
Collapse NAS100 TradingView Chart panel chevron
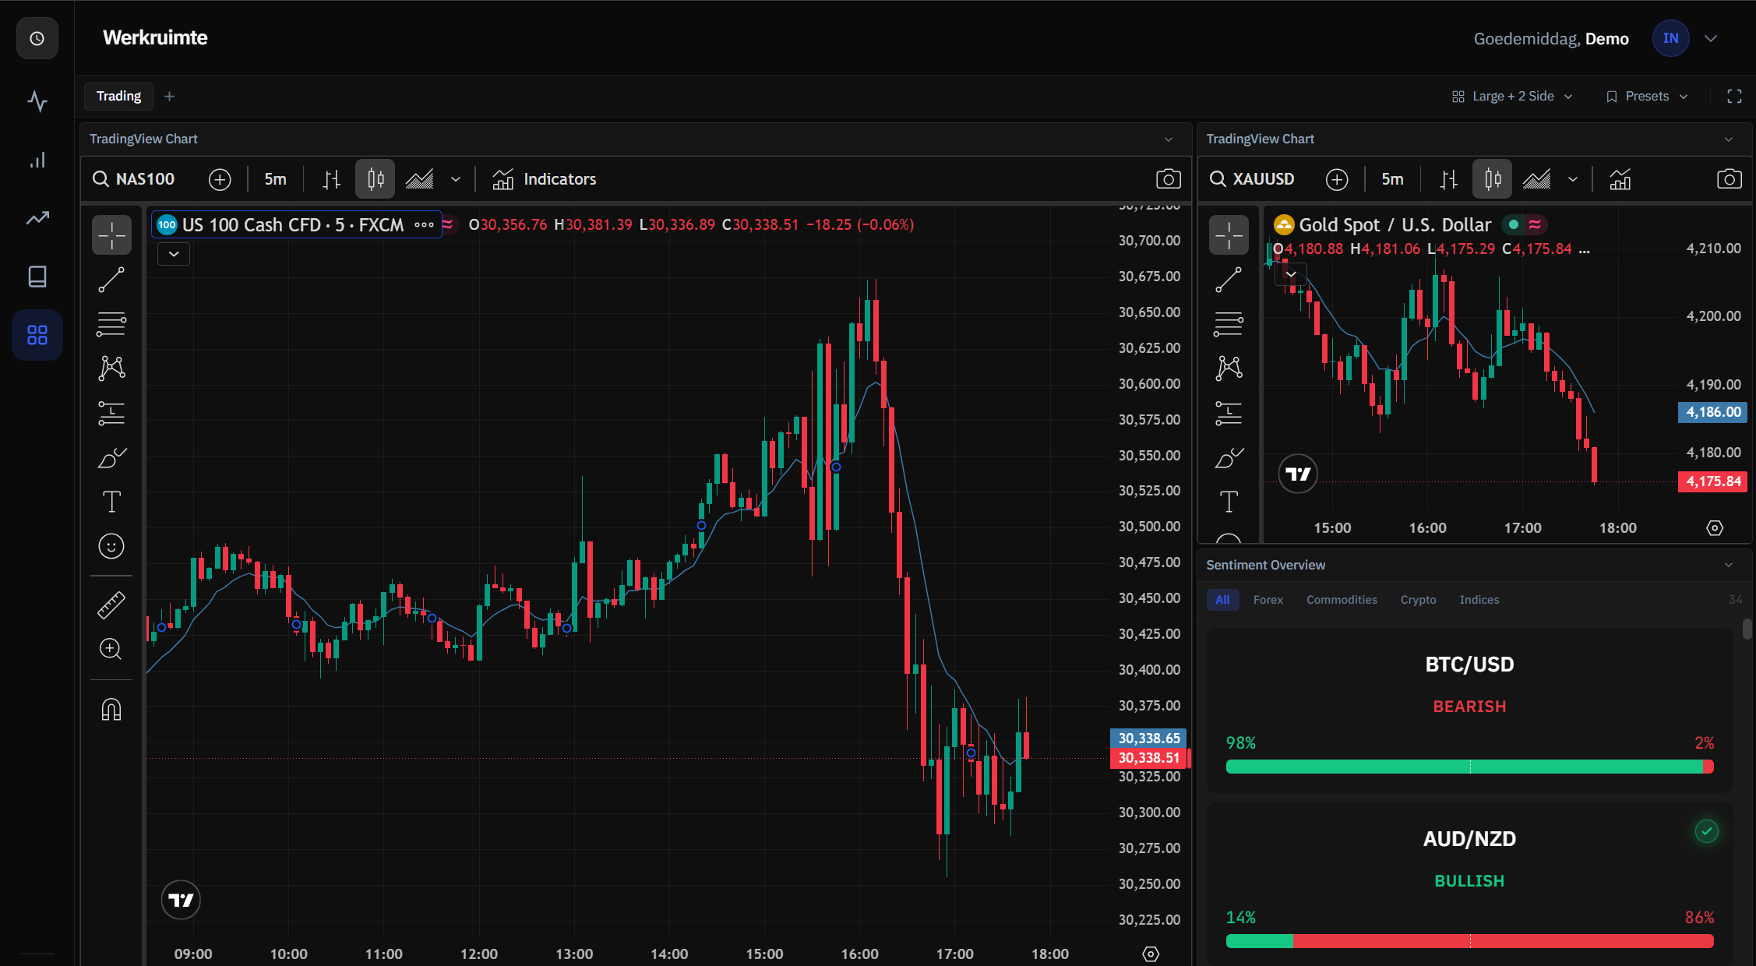[x=1169, y=139]
